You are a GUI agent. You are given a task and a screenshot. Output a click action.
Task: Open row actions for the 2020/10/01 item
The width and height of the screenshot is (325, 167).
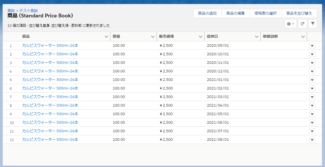pos(312,54)
